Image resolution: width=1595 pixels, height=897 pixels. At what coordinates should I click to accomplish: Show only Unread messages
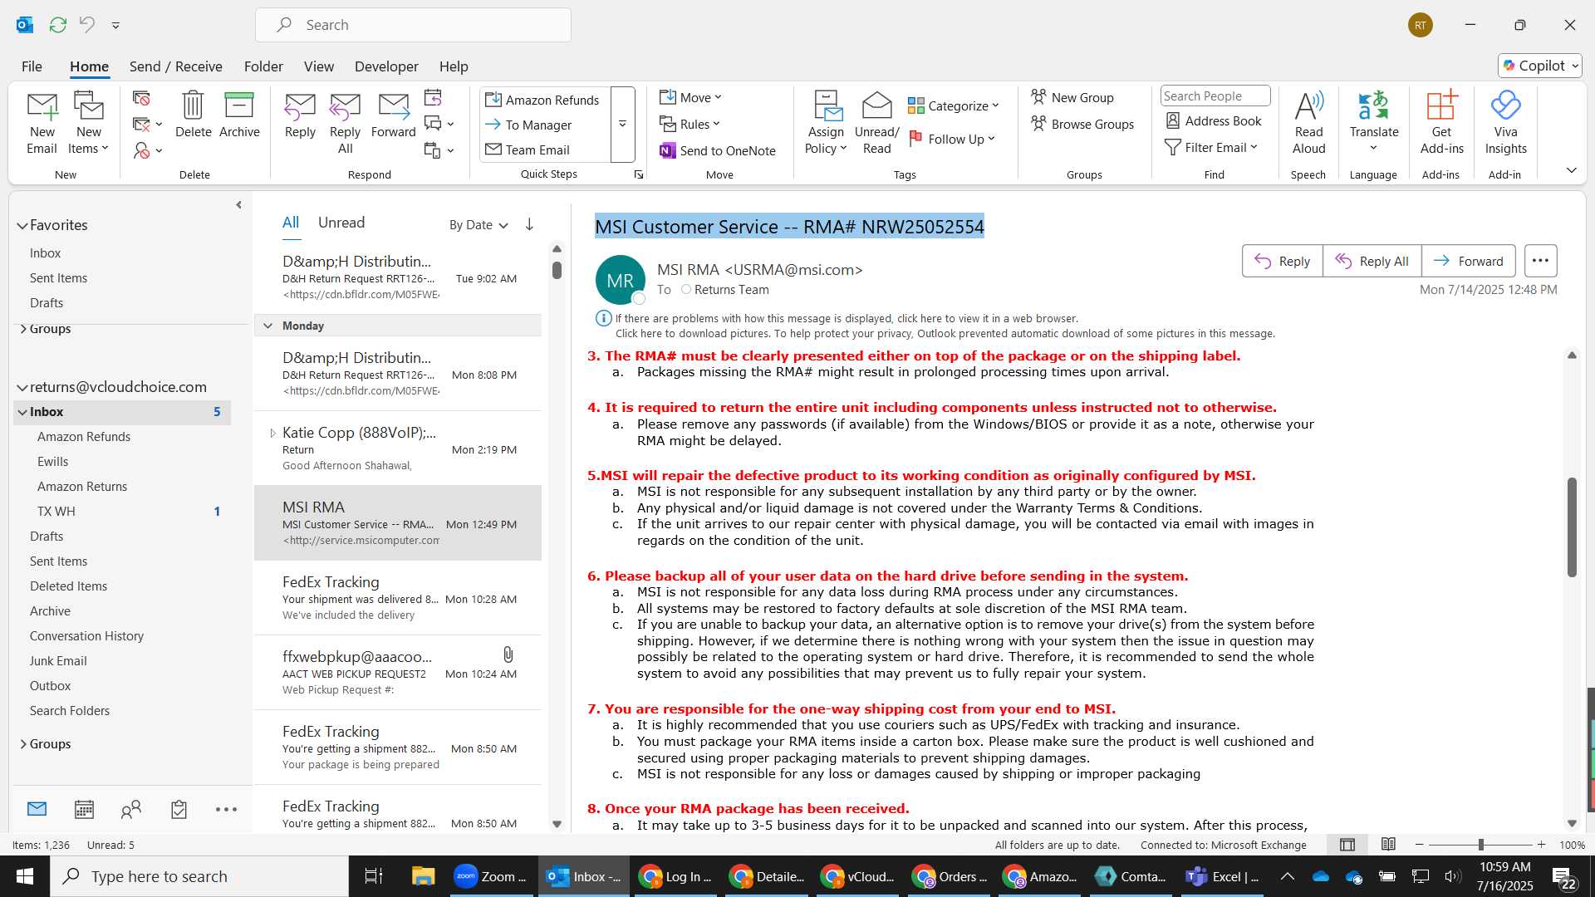[341, 223]
